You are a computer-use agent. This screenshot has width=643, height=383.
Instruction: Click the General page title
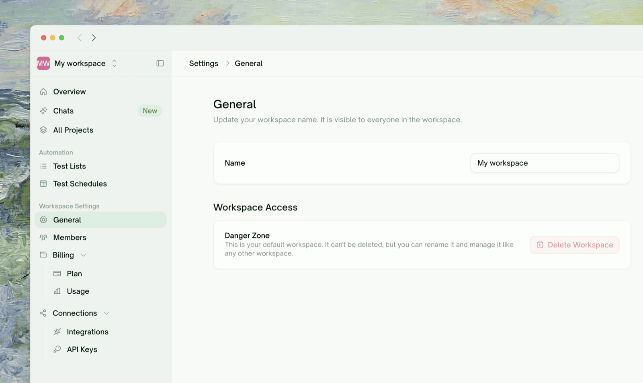(x=235, y=104)
